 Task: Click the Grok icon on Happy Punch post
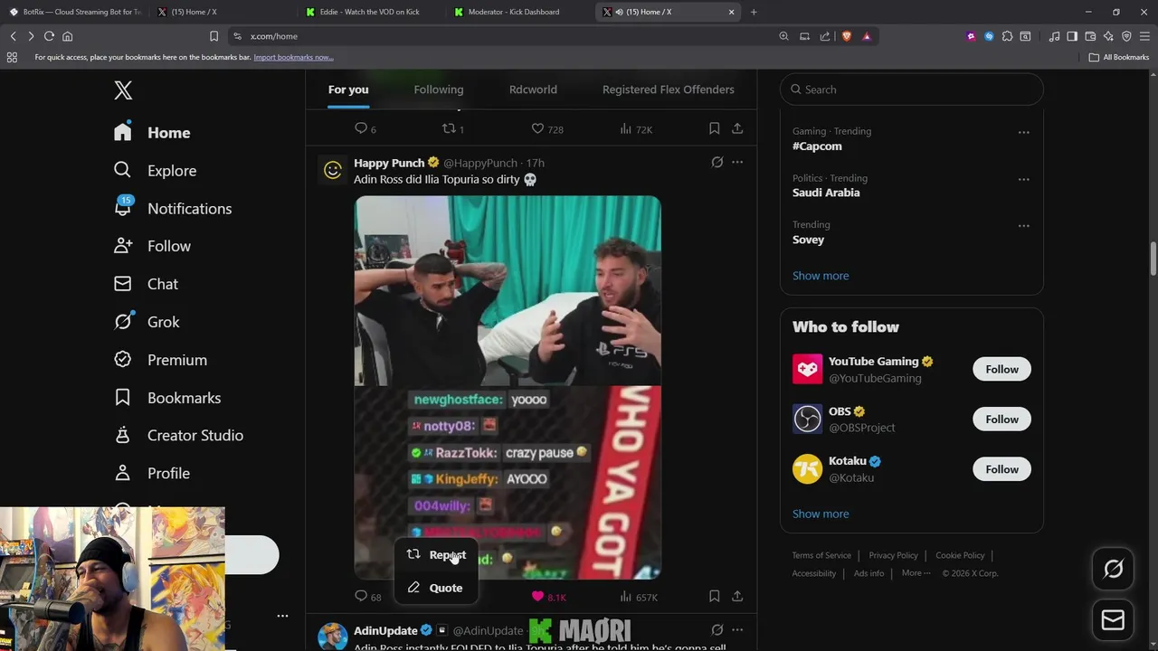717,163
